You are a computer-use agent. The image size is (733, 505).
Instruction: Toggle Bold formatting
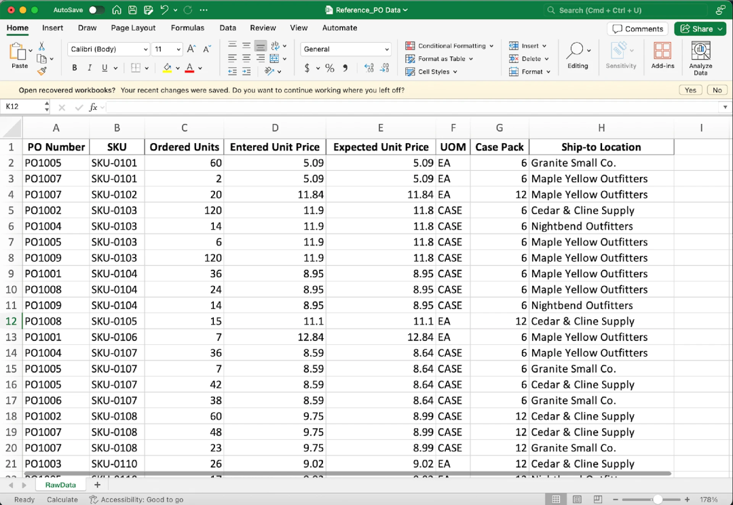point(75,68)
